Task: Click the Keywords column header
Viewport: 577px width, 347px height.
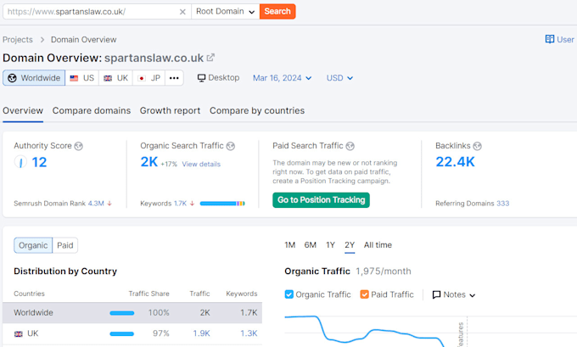Action: [241, 294]
